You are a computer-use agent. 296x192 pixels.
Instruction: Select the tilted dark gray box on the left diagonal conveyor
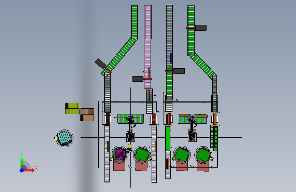[100, 64]
